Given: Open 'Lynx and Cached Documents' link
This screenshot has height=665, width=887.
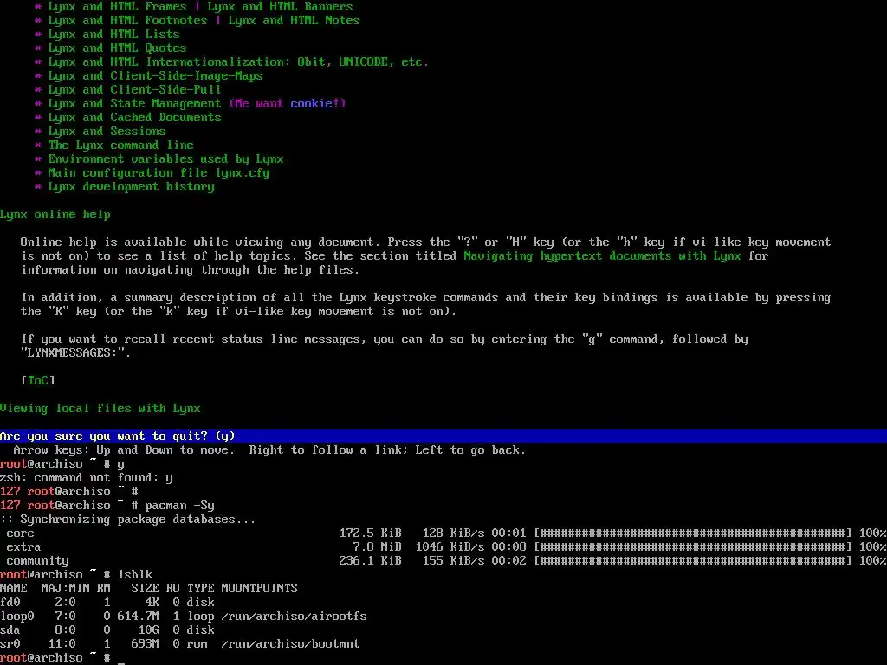Looking at the screenshot, I should pos(134,118).
